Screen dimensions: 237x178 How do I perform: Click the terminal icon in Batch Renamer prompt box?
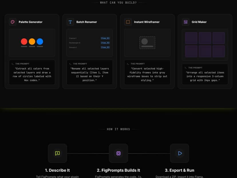pos(70,64)
